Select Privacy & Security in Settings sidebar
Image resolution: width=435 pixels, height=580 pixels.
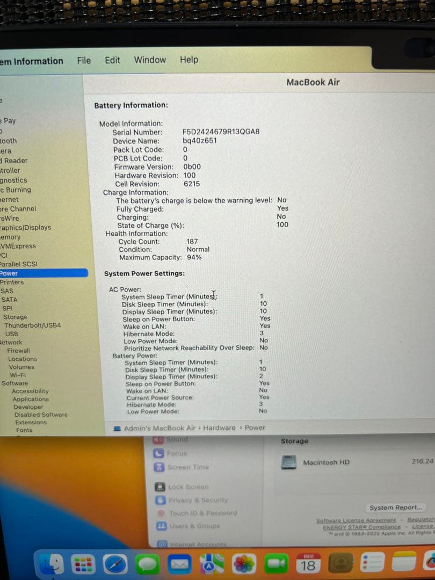click(x=199, y=500)
